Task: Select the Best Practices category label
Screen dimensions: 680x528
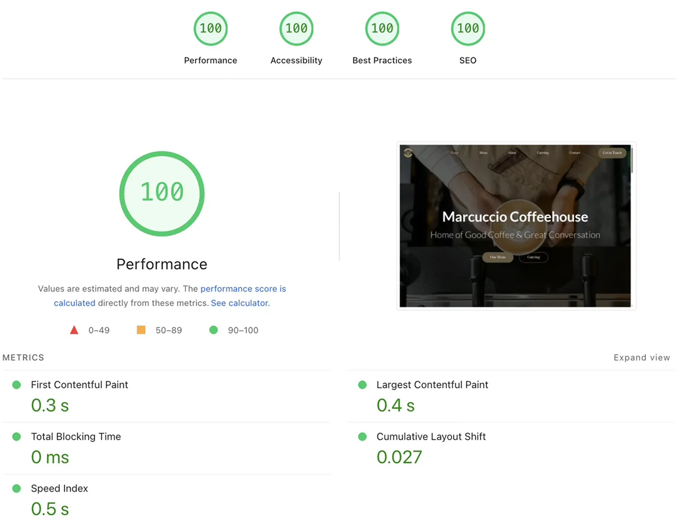Action: click(382, 61)
